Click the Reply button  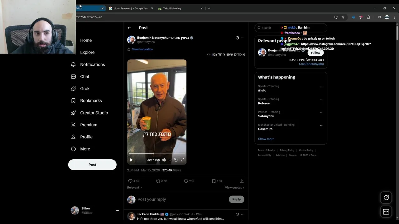[237, 199]
